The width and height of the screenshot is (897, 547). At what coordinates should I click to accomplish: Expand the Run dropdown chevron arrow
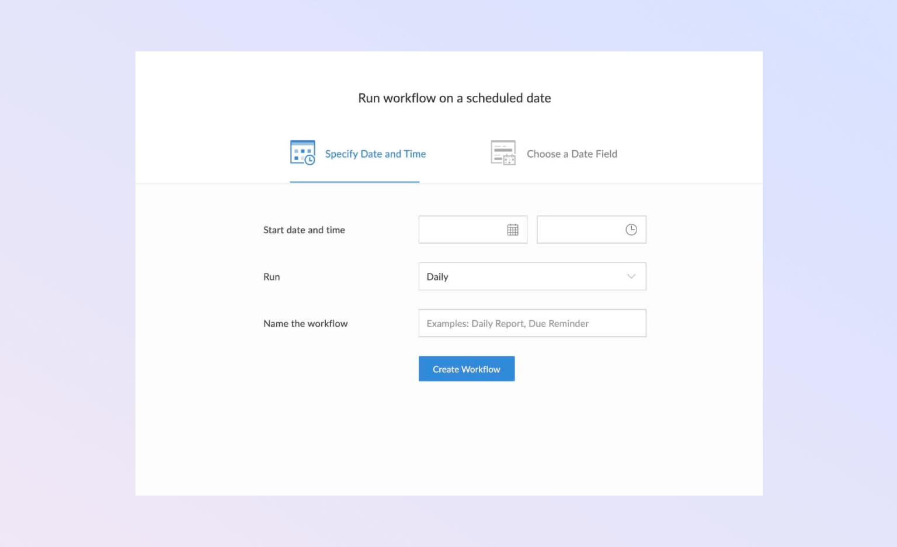631,276
